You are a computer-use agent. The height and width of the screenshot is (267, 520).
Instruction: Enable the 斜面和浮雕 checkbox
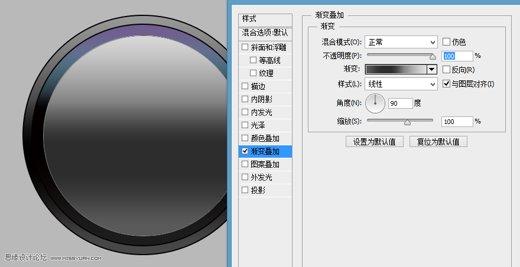click(x=245, y=47)
